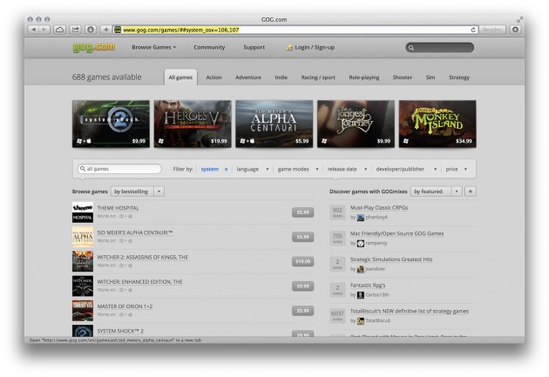Viewport: 549px width, 377px height.
Task: Open SYSTEM SHOCK 2 list entry
Action: (x=120, y=331)
